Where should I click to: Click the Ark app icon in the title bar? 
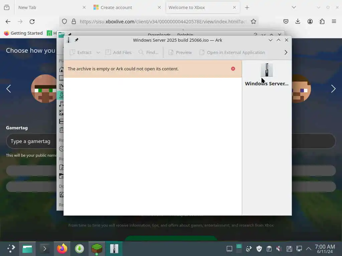coord(68,40)
